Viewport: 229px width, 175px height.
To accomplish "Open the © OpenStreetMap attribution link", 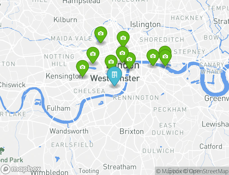I will [x=205, y=171].
